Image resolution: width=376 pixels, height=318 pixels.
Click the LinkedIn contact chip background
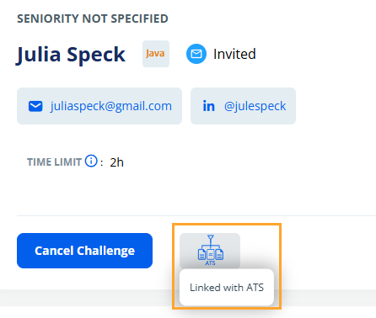tap(243, 106)
